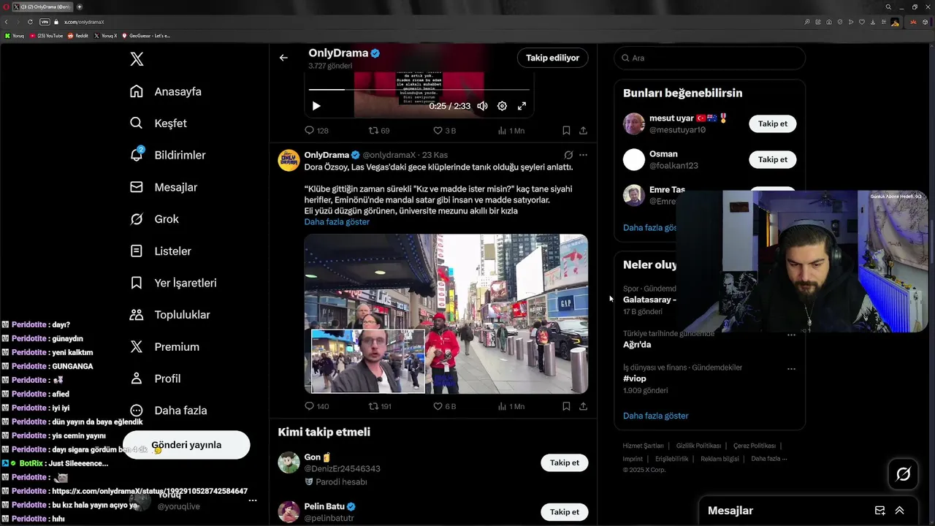Enter fullscreen for the video
The image size is (935, 526).
(x=522, y=106)
